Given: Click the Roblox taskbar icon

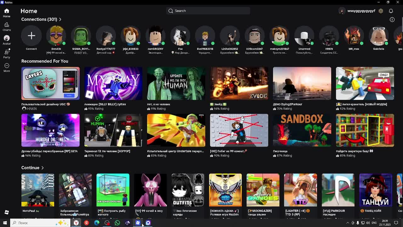Looking at the screenshot, I should [138, 223].
